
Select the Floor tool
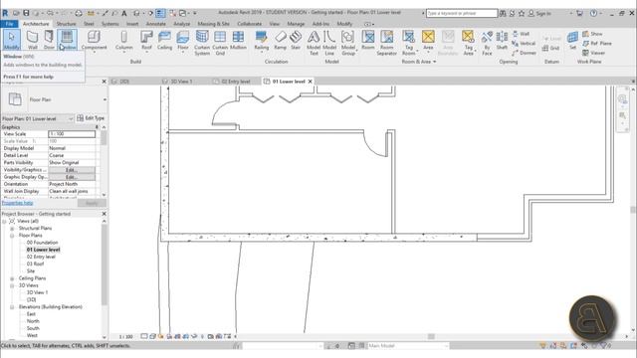point(183,40)
